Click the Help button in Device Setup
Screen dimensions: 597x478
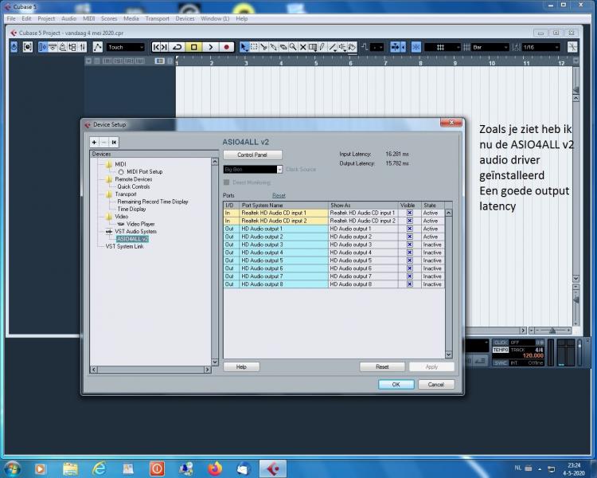pos(241,366)
